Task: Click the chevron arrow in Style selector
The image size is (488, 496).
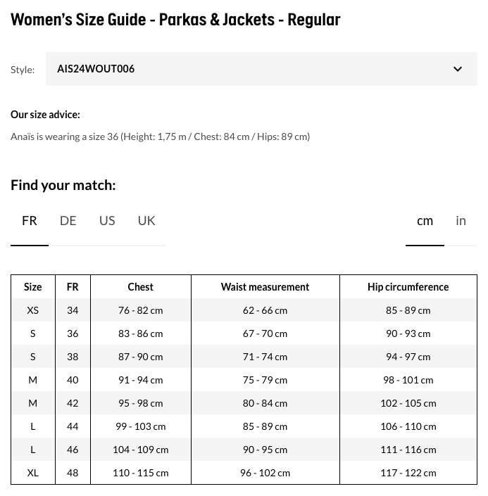Action: 458,69
